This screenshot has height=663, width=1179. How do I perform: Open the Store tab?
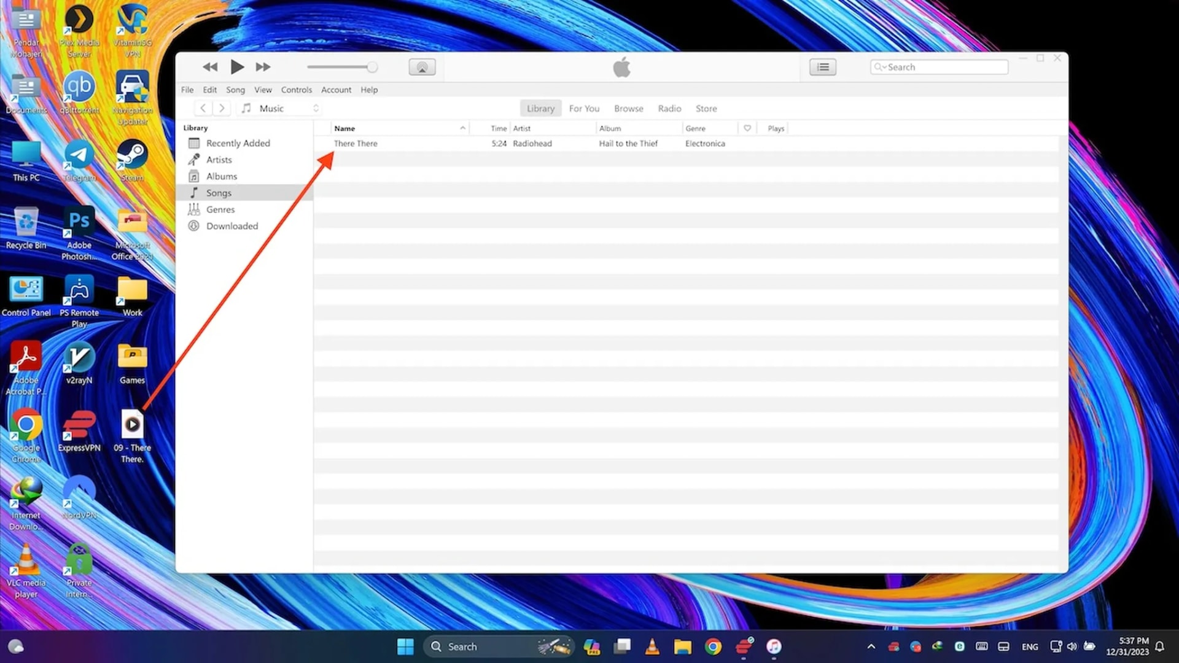click(706, 109)
